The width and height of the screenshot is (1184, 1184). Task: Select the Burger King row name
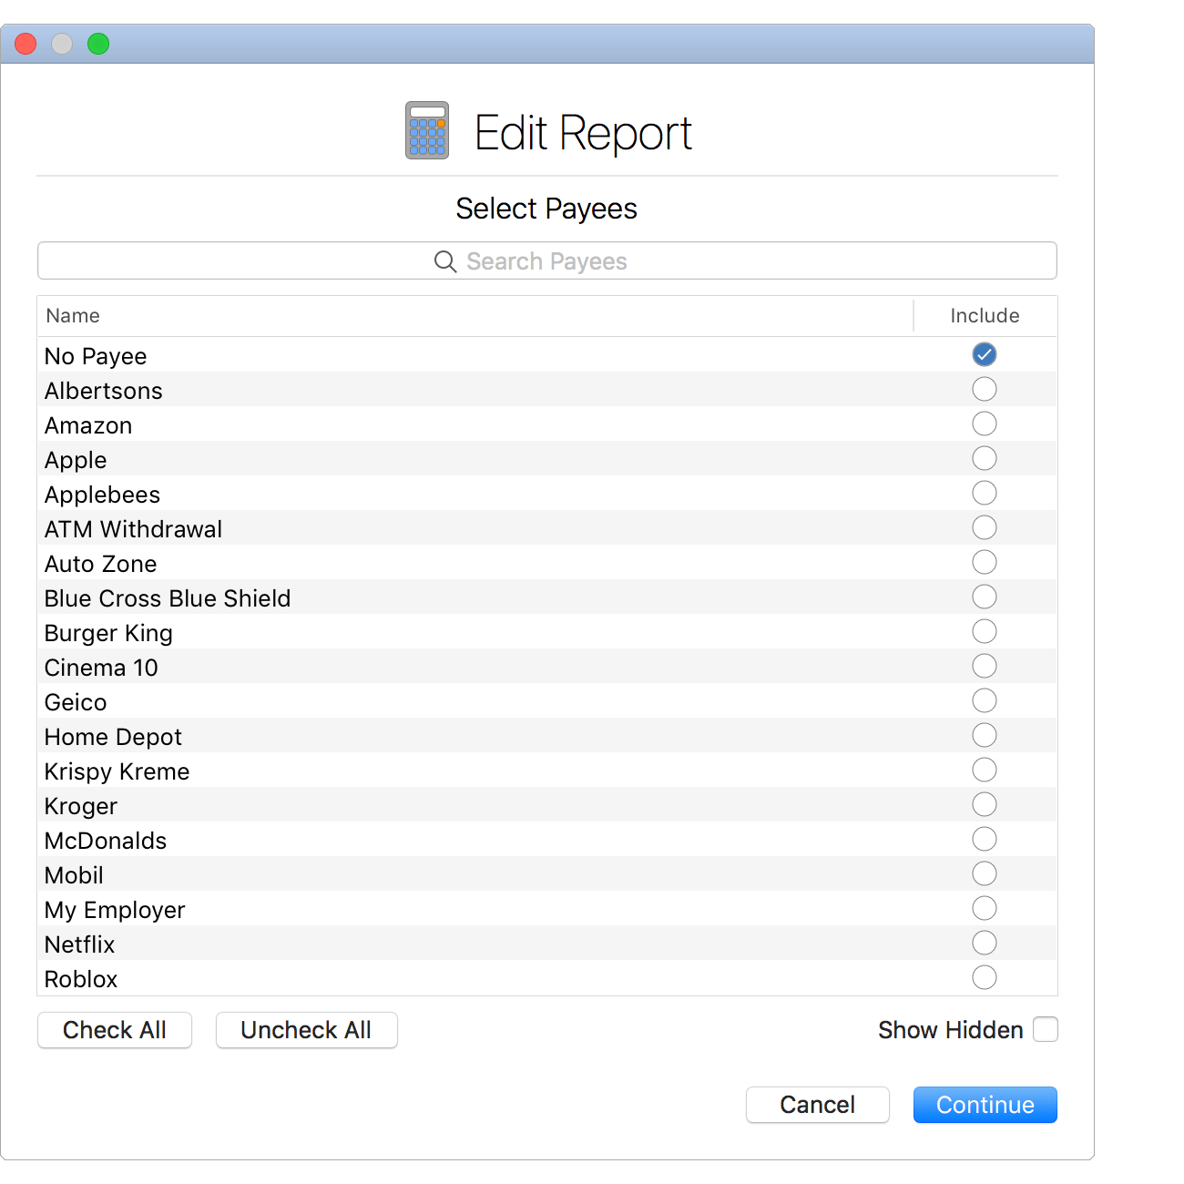(108, 633)
